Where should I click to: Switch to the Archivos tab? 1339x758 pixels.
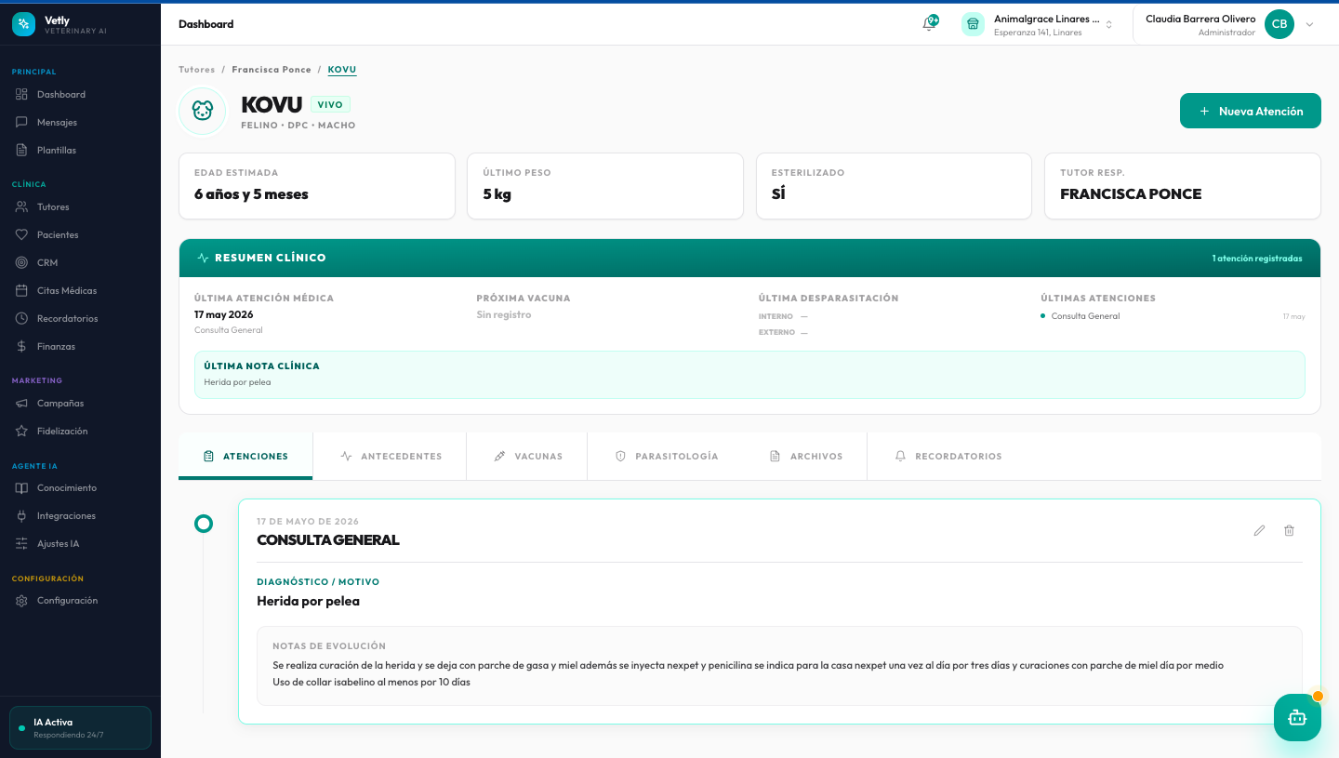pos(805,456)
